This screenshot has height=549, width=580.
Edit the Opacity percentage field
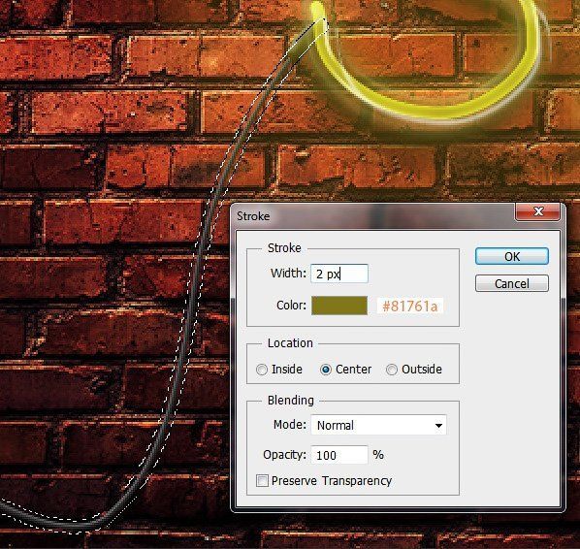[x=339, y=455]
